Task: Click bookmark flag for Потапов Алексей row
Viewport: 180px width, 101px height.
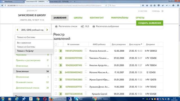Action: [86, 50]
